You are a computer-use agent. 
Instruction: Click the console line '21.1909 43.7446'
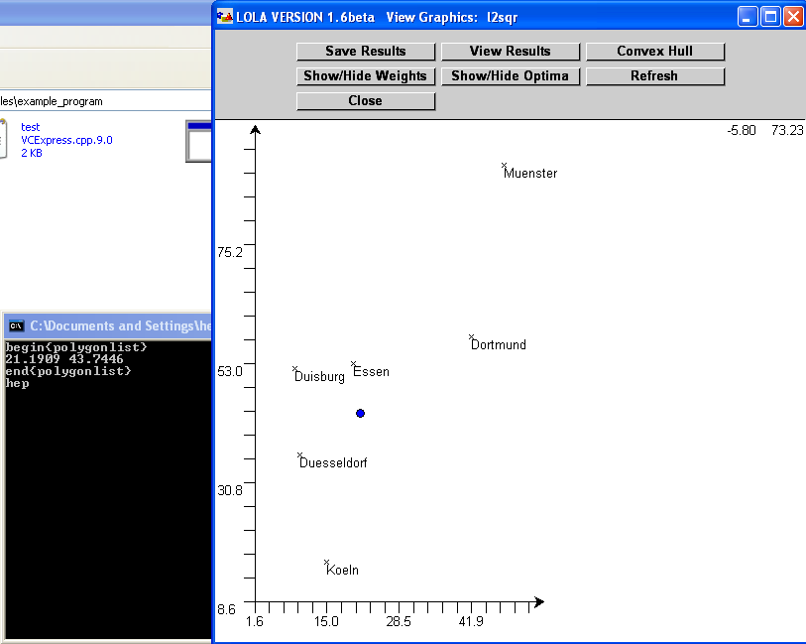pyautogui.click(x=64, y=359)
